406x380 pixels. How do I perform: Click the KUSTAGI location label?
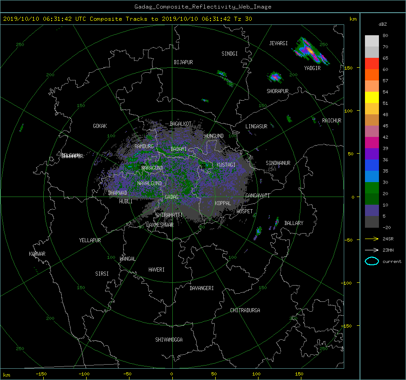click(x=226, y=165)
